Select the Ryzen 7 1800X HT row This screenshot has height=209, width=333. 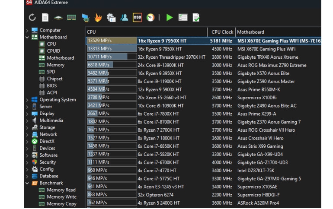coord(203,138)
